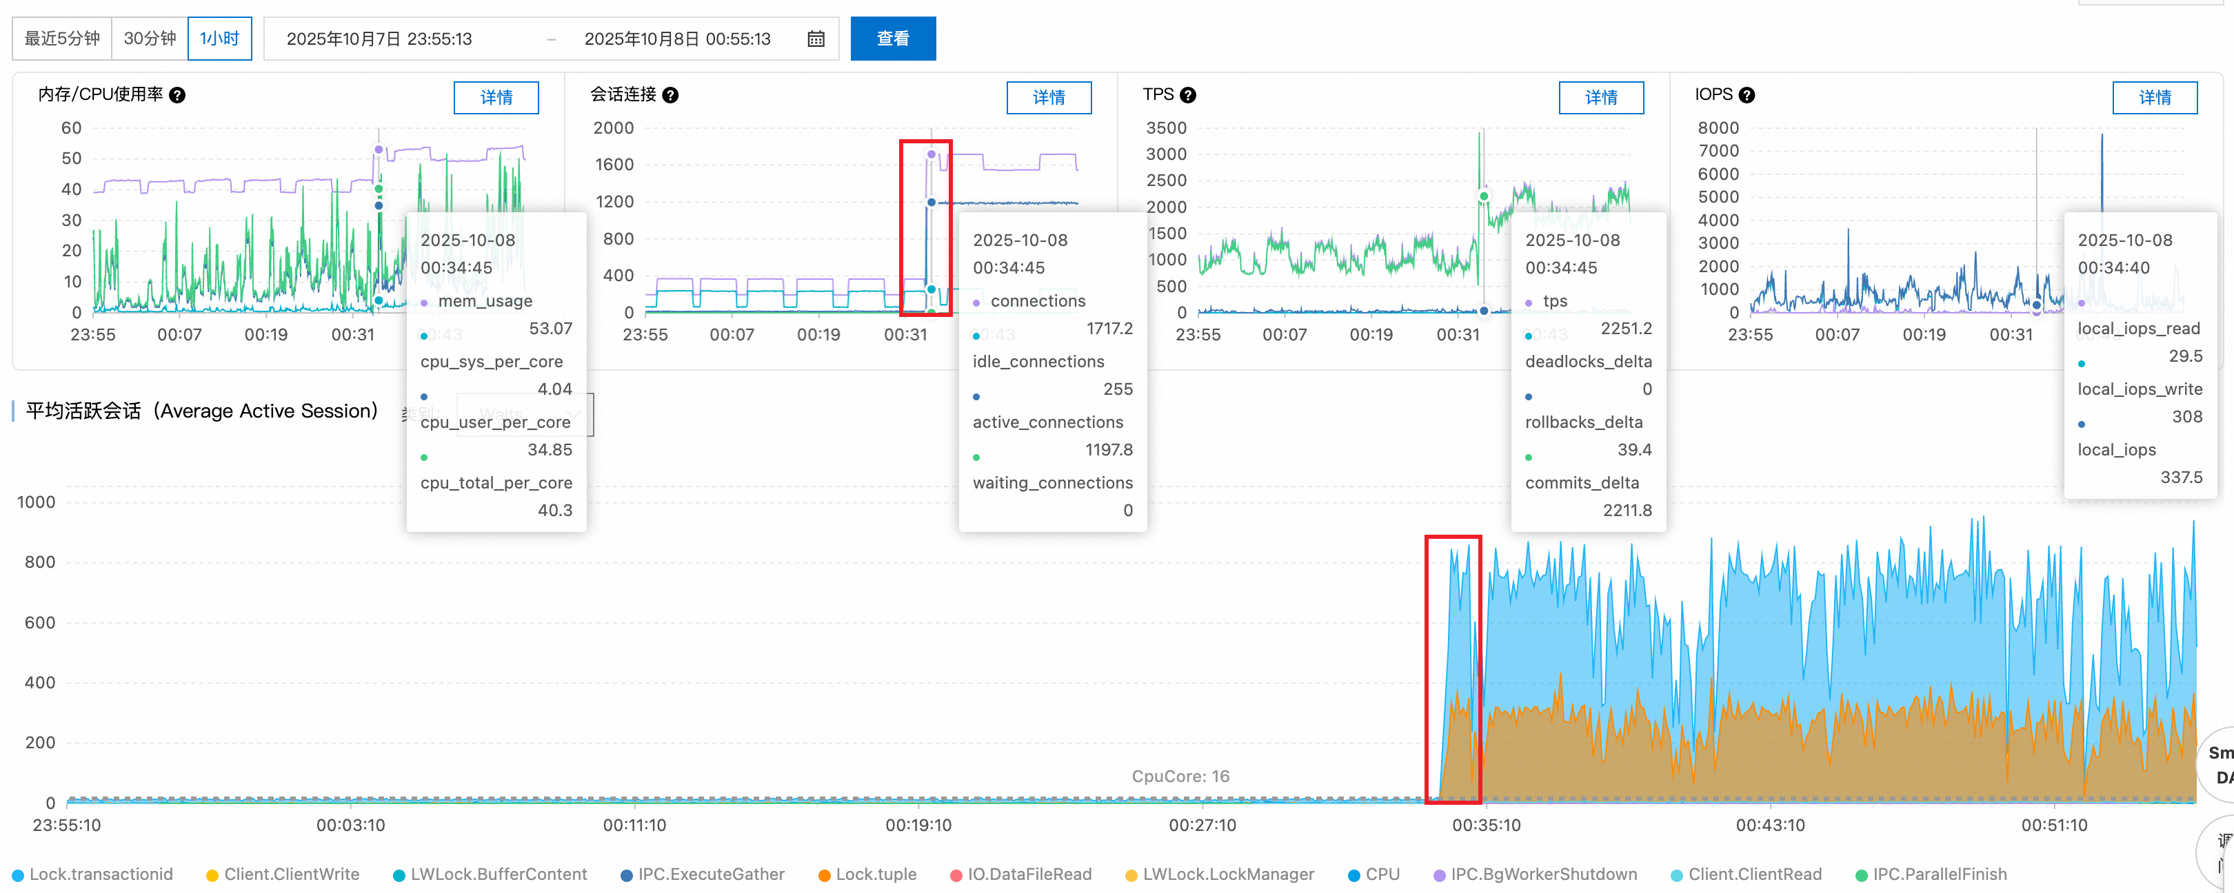The image size is (2234, 893).
Task: Toggle Lock.tuple legend entry
Action: pyautogui.click(x=867, y=874)
